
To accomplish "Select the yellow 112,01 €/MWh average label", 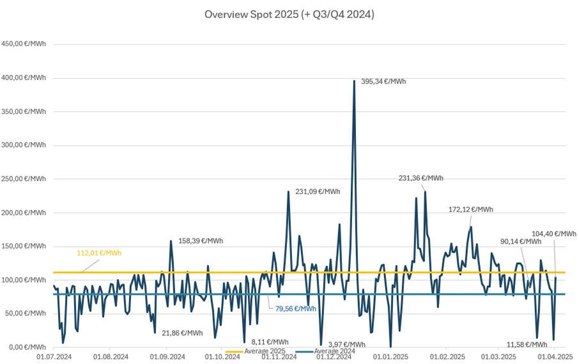I will coord(99,253).
